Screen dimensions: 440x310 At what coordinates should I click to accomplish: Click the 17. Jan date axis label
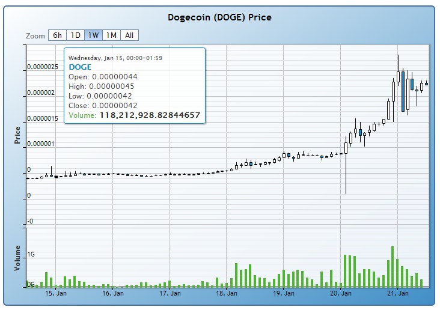tap(170, 293)
